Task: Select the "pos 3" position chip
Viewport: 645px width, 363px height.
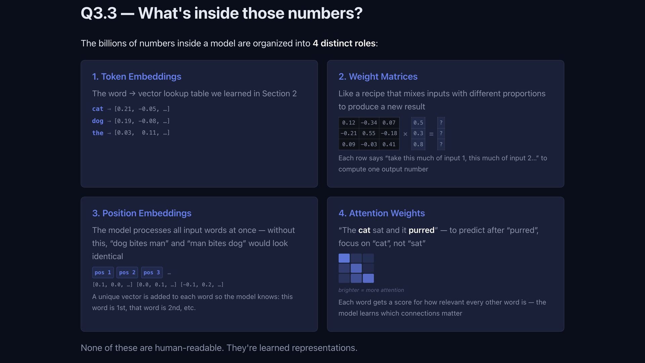Action: point(152,273)
